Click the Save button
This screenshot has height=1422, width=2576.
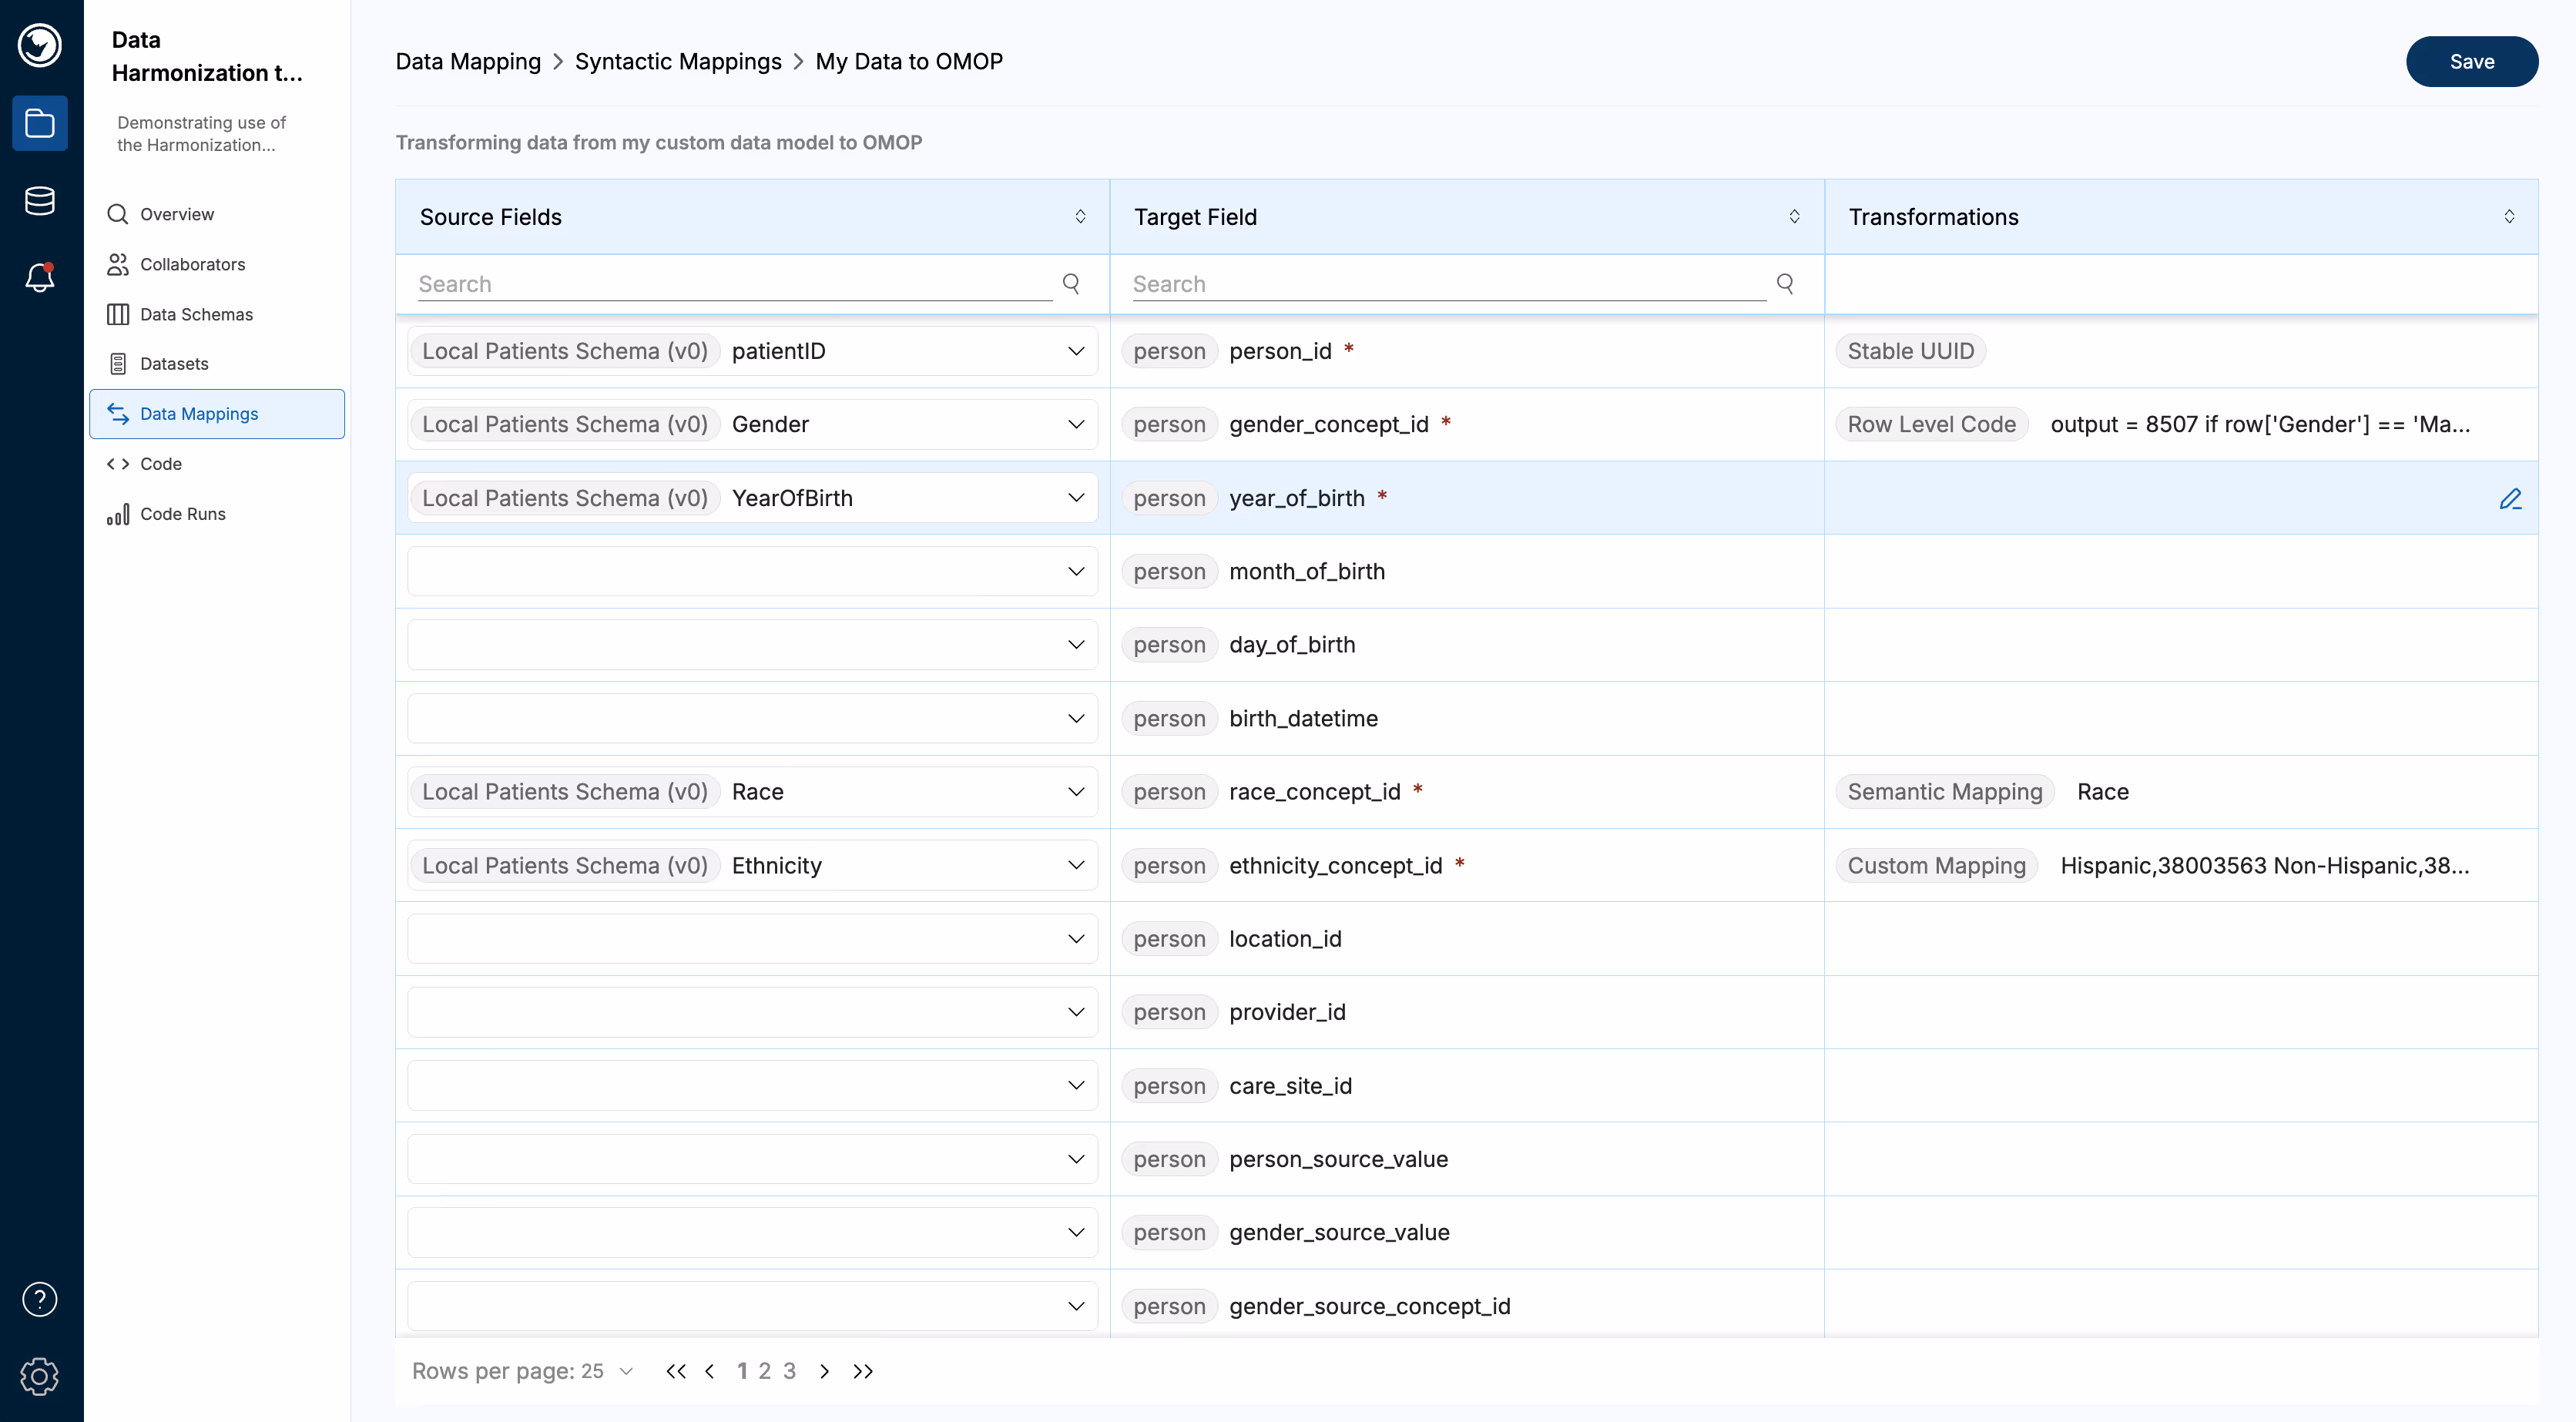pyautogui.click(x=2471, y=62)
